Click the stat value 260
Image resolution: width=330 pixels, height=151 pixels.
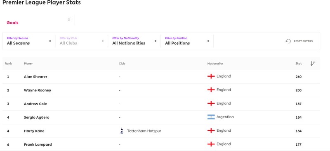pos(298,77)
